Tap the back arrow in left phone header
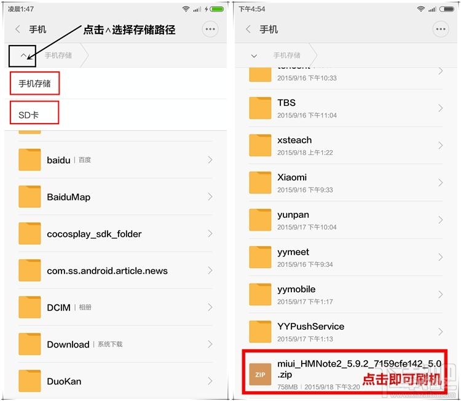The height and width of the screenshot is (401, 461). (x=18, y=29)
